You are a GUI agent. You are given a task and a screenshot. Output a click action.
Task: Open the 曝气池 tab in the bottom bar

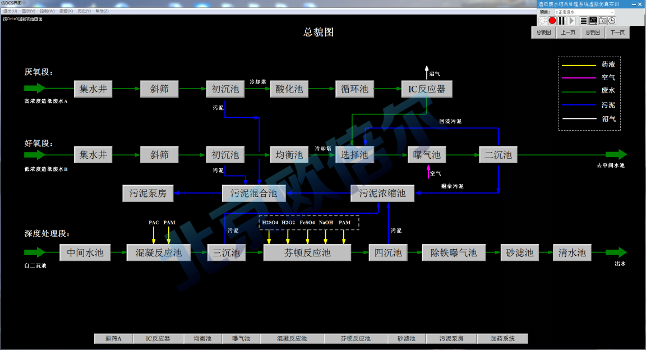tap(241, 338)
